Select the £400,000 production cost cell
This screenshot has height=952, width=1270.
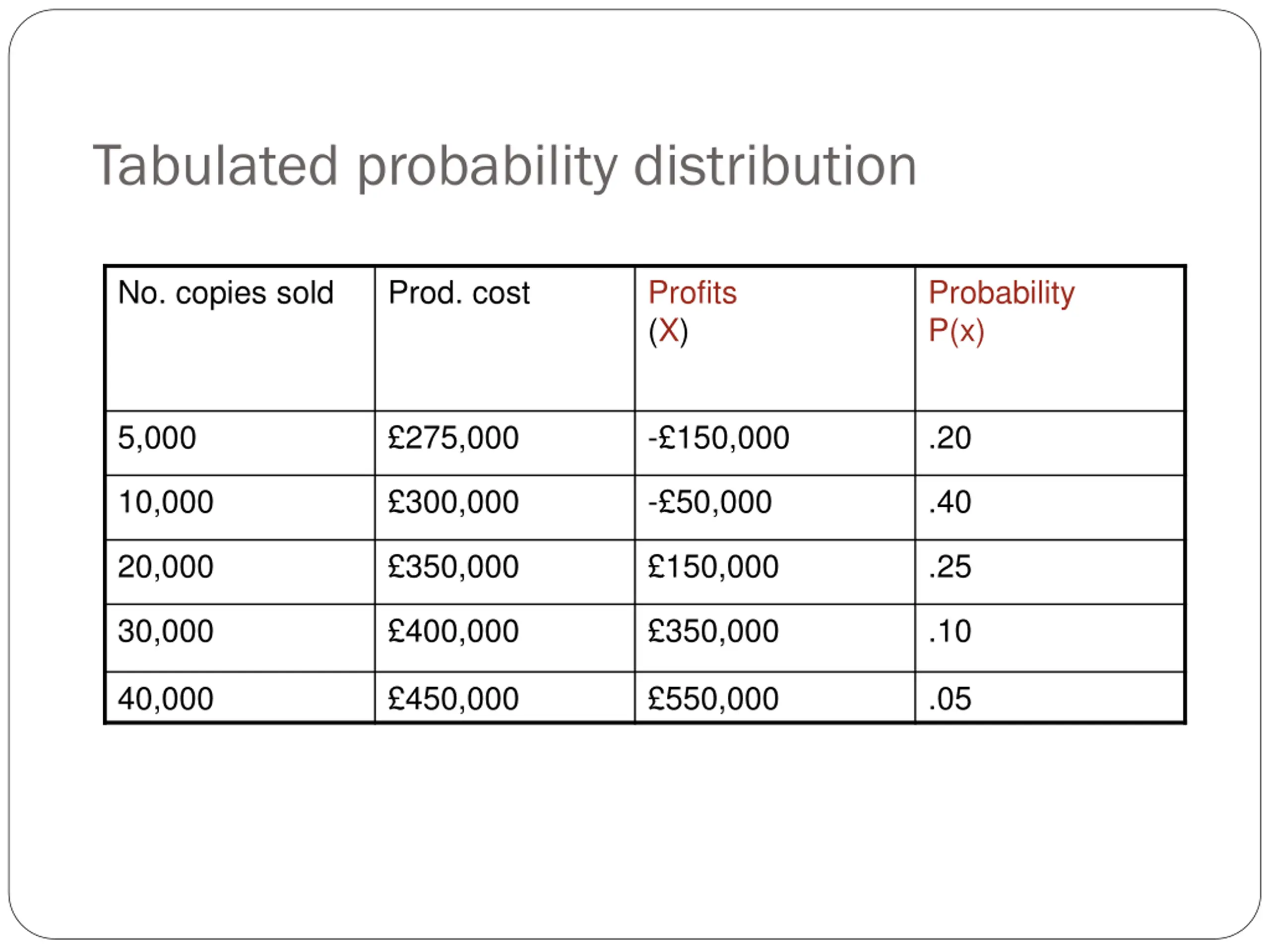(x=505, y=638)
